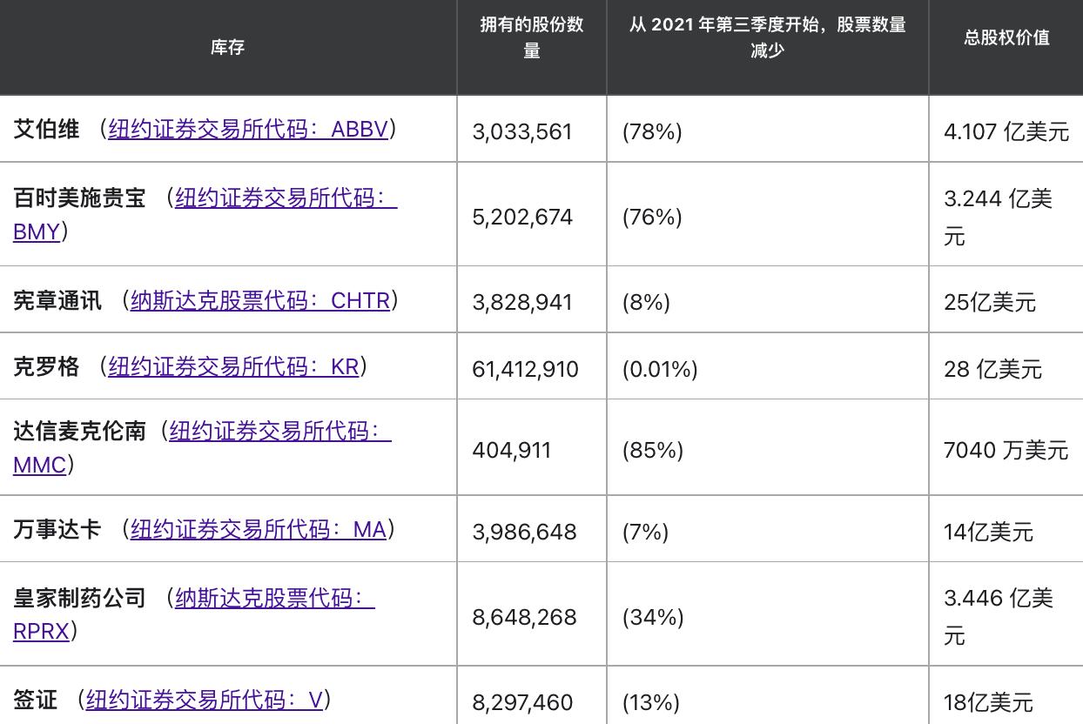Image resolution: width=1083 pixels, height=724 pixels.
Task: Open the BMY ticker link
Action: point(205,215)
